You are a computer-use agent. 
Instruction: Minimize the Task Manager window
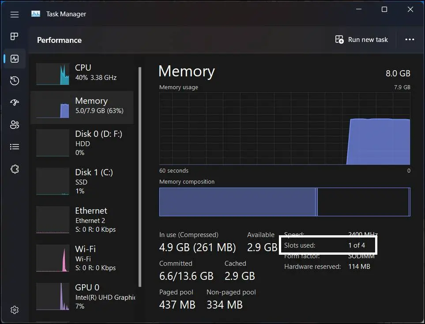pyautogui.click(x=359, y=9)
